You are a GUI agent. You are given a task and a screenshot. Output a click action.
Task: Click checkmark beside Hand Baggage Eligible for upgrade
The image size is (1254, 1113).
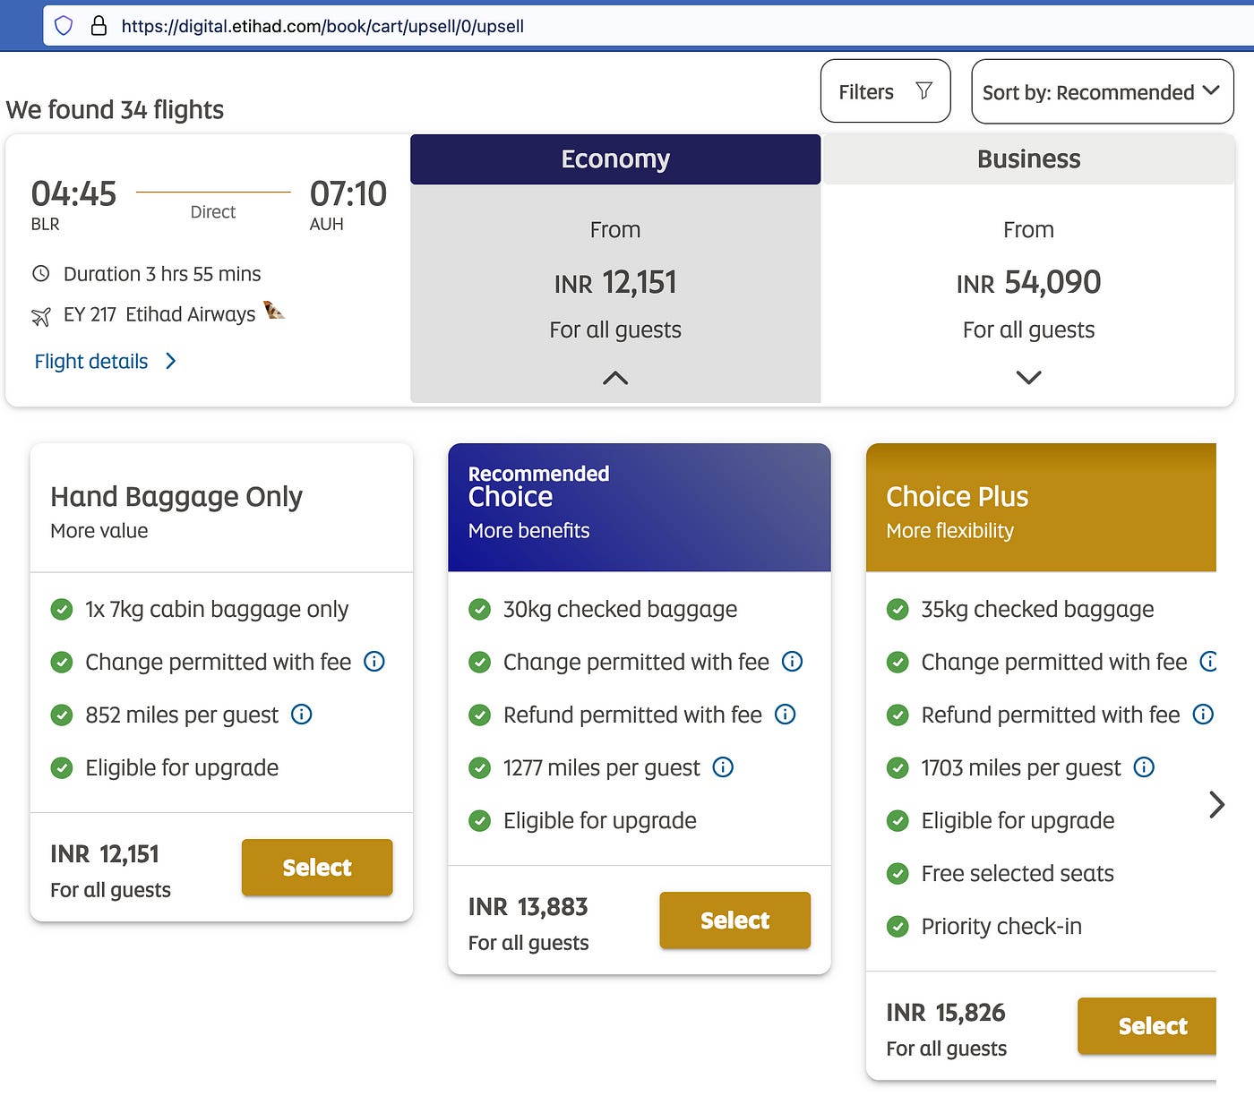(62, 768)
